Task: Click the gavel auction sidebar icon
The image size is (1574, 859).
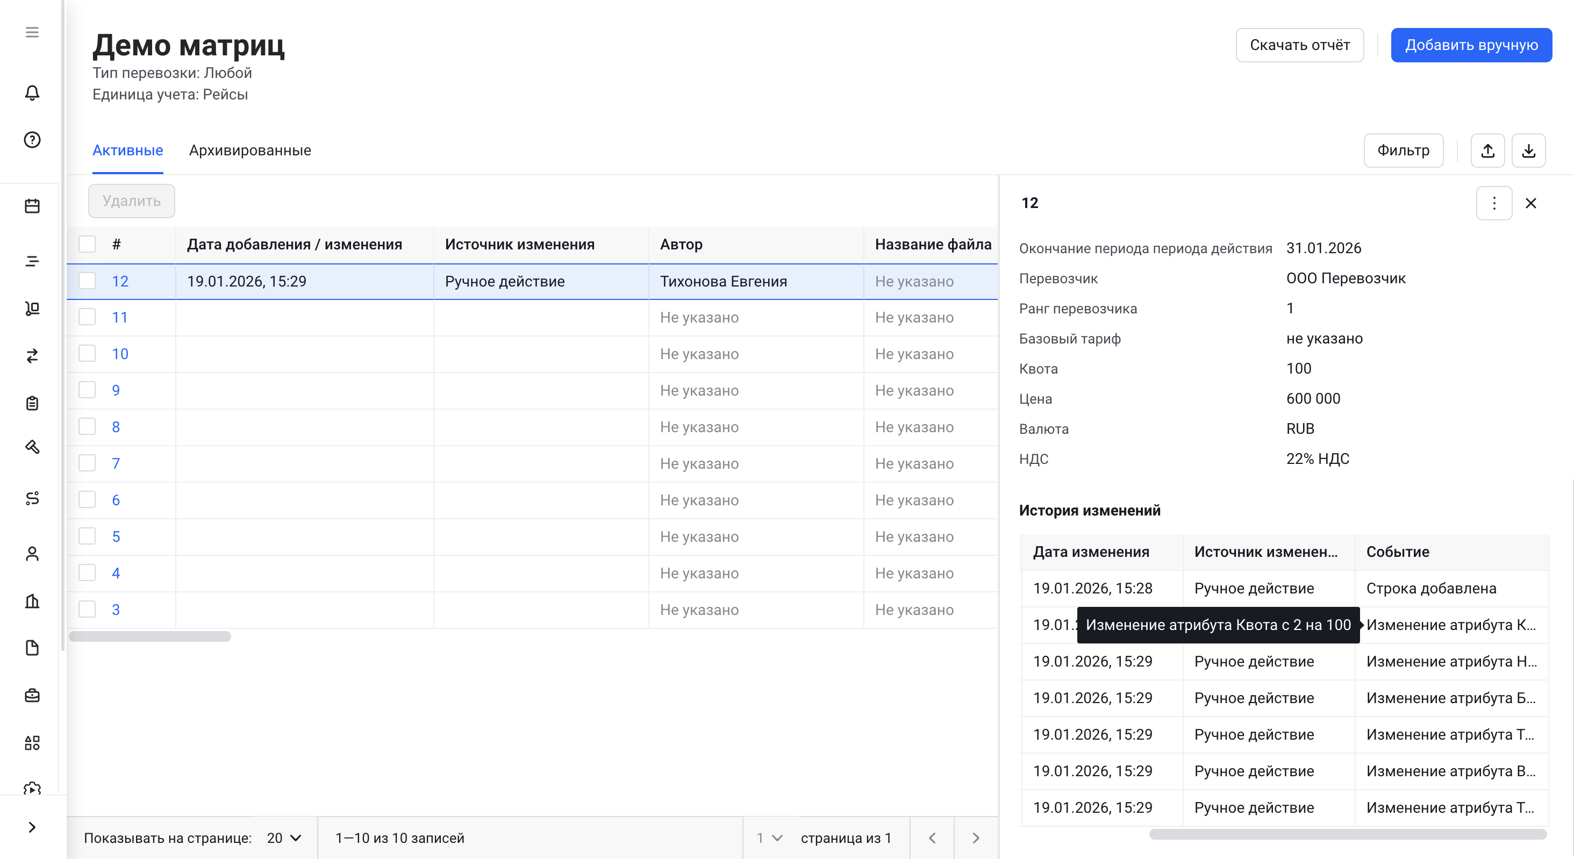Action: tap(32, 447)
